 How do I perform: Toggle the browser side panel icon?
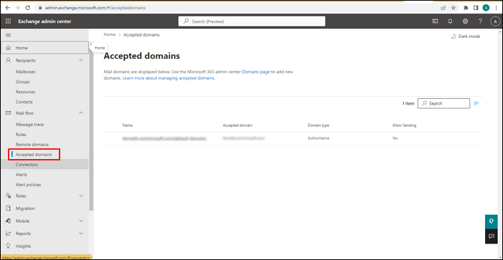click(476, 8)
